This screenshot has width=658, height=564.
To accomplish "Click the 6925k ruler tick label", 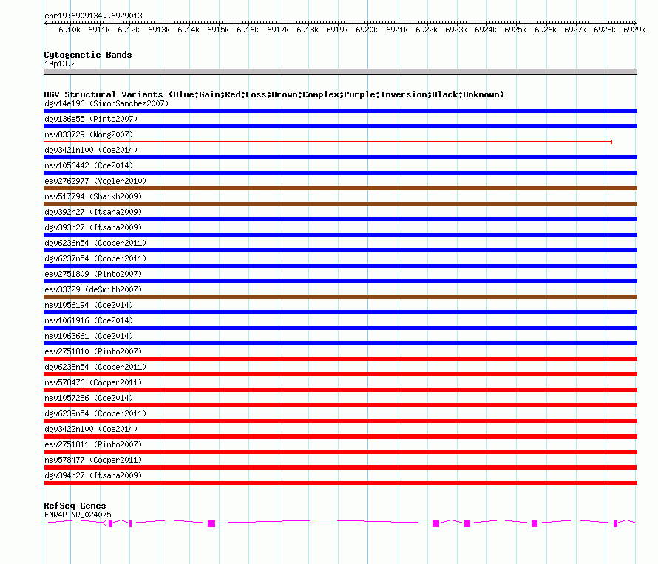I will pyautogui.click(x=515, y=30).
